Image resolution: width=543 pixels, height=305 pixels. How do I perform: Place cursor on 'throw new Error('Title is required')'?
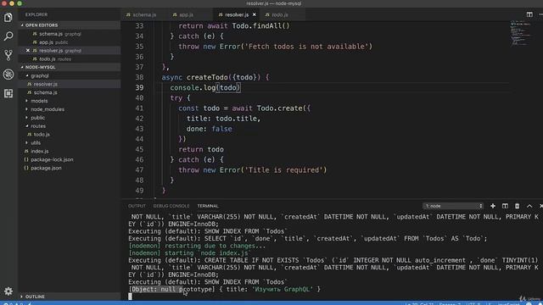pos(253,169)
